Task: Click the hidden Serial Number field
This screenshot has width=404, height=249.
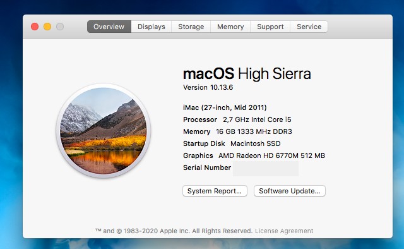Action: (266, 169)
